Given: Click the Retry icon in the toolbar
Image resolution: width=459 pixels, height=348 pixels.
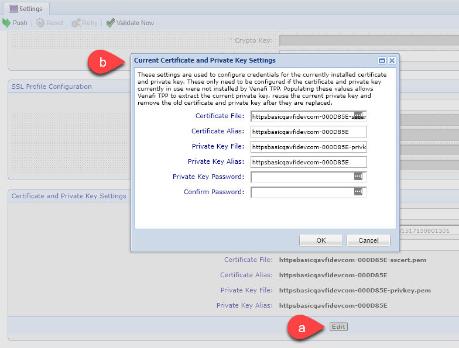Looking at the screenshot, I should coord(76,23).
